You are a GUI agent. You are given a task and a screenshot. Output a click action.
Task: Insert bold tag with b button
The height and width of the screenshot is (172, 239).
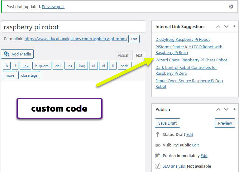coord(7,66)
